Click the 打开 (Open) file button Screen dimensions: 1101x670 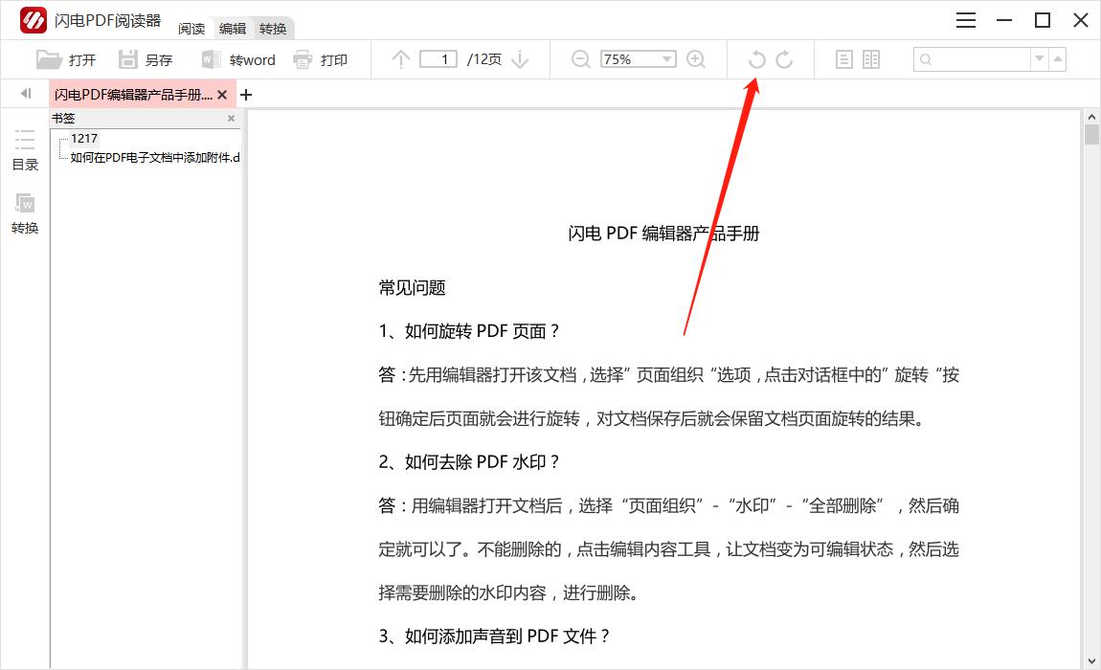coord(66,59)
